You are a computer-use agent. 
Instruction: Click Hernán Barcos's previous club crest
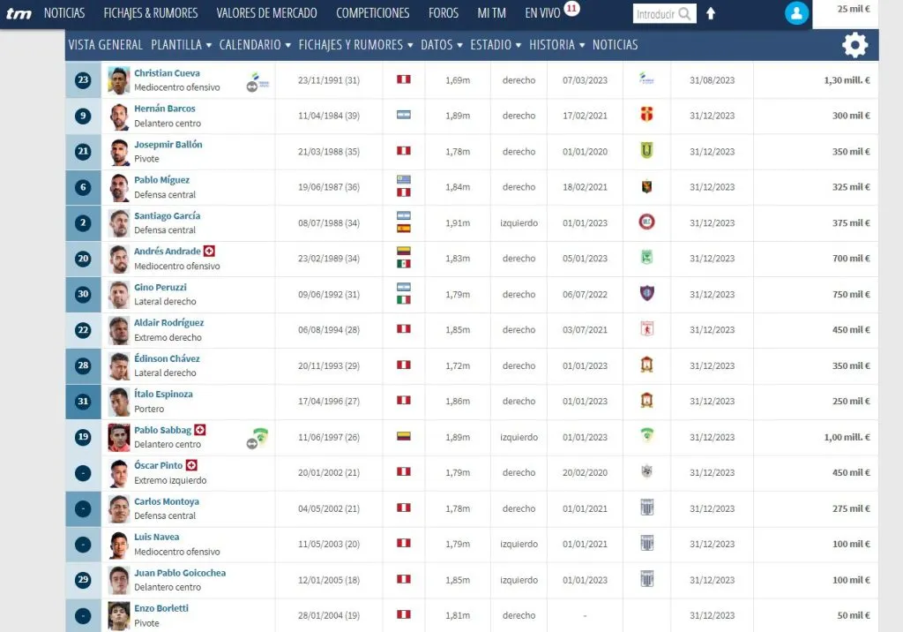tap(646, 116)
